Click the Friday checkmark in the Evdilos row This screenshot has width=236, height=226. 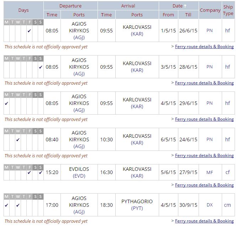tap(29, 173)
